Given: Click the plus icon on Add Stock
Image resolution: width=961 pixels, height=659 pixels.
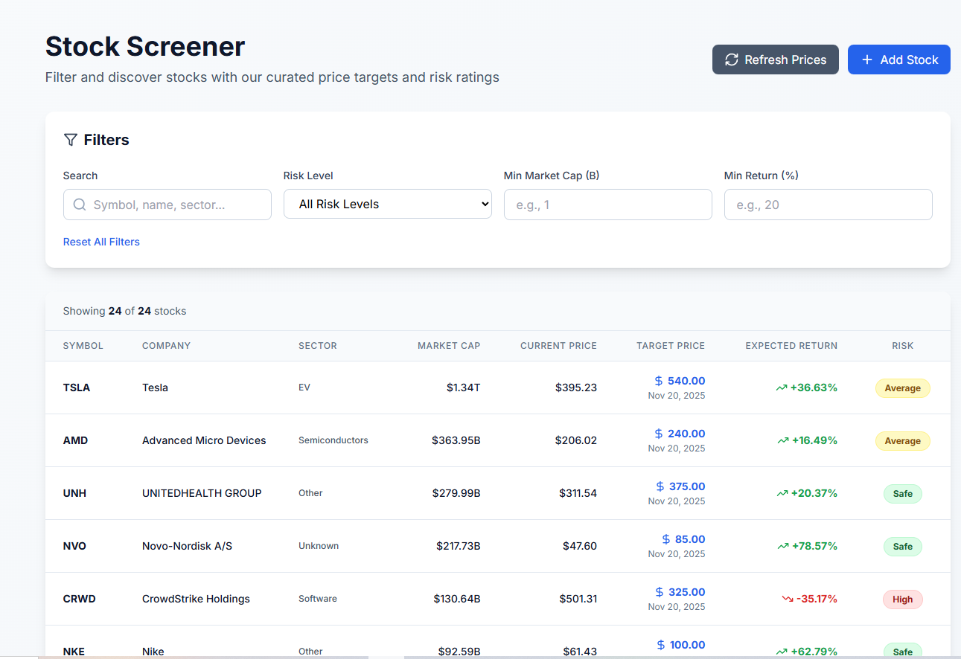Looking at the screenshot, I should [866, 60].
